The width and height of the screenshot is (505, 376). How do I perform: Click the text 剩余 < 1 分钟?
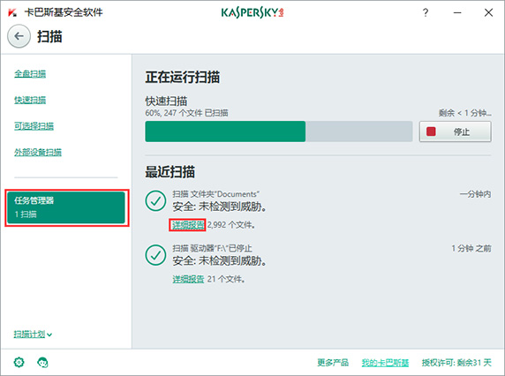tap(464, 113)
